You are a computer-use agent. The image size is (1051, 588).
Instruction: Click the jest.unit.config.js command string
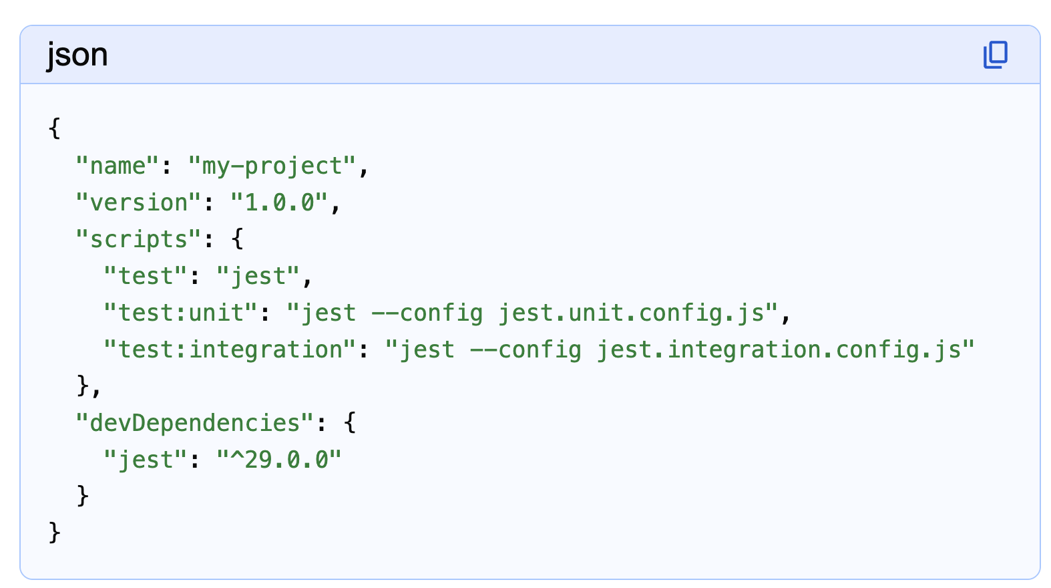pos(533,313)
